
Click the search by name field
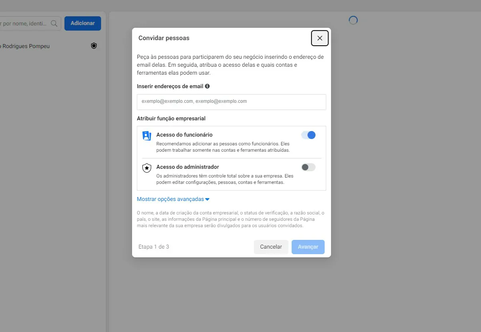(x=30, y=23)
